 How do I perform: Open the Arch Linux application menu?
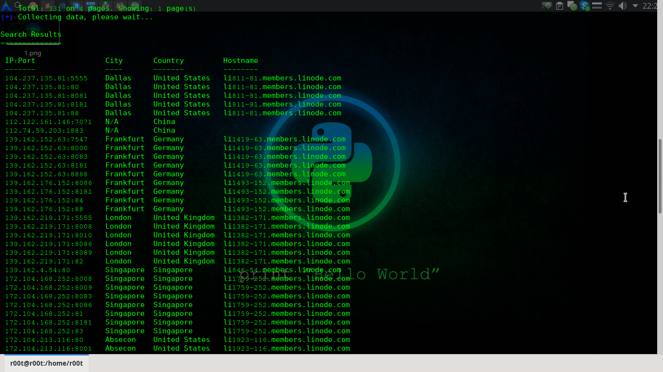point(7,6)
